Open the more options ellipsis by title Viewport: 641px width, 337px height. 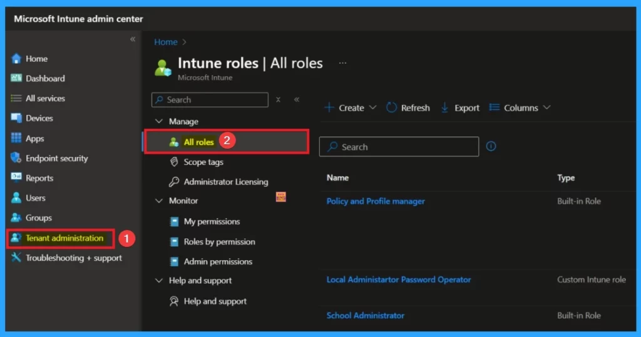coord(342,63)
